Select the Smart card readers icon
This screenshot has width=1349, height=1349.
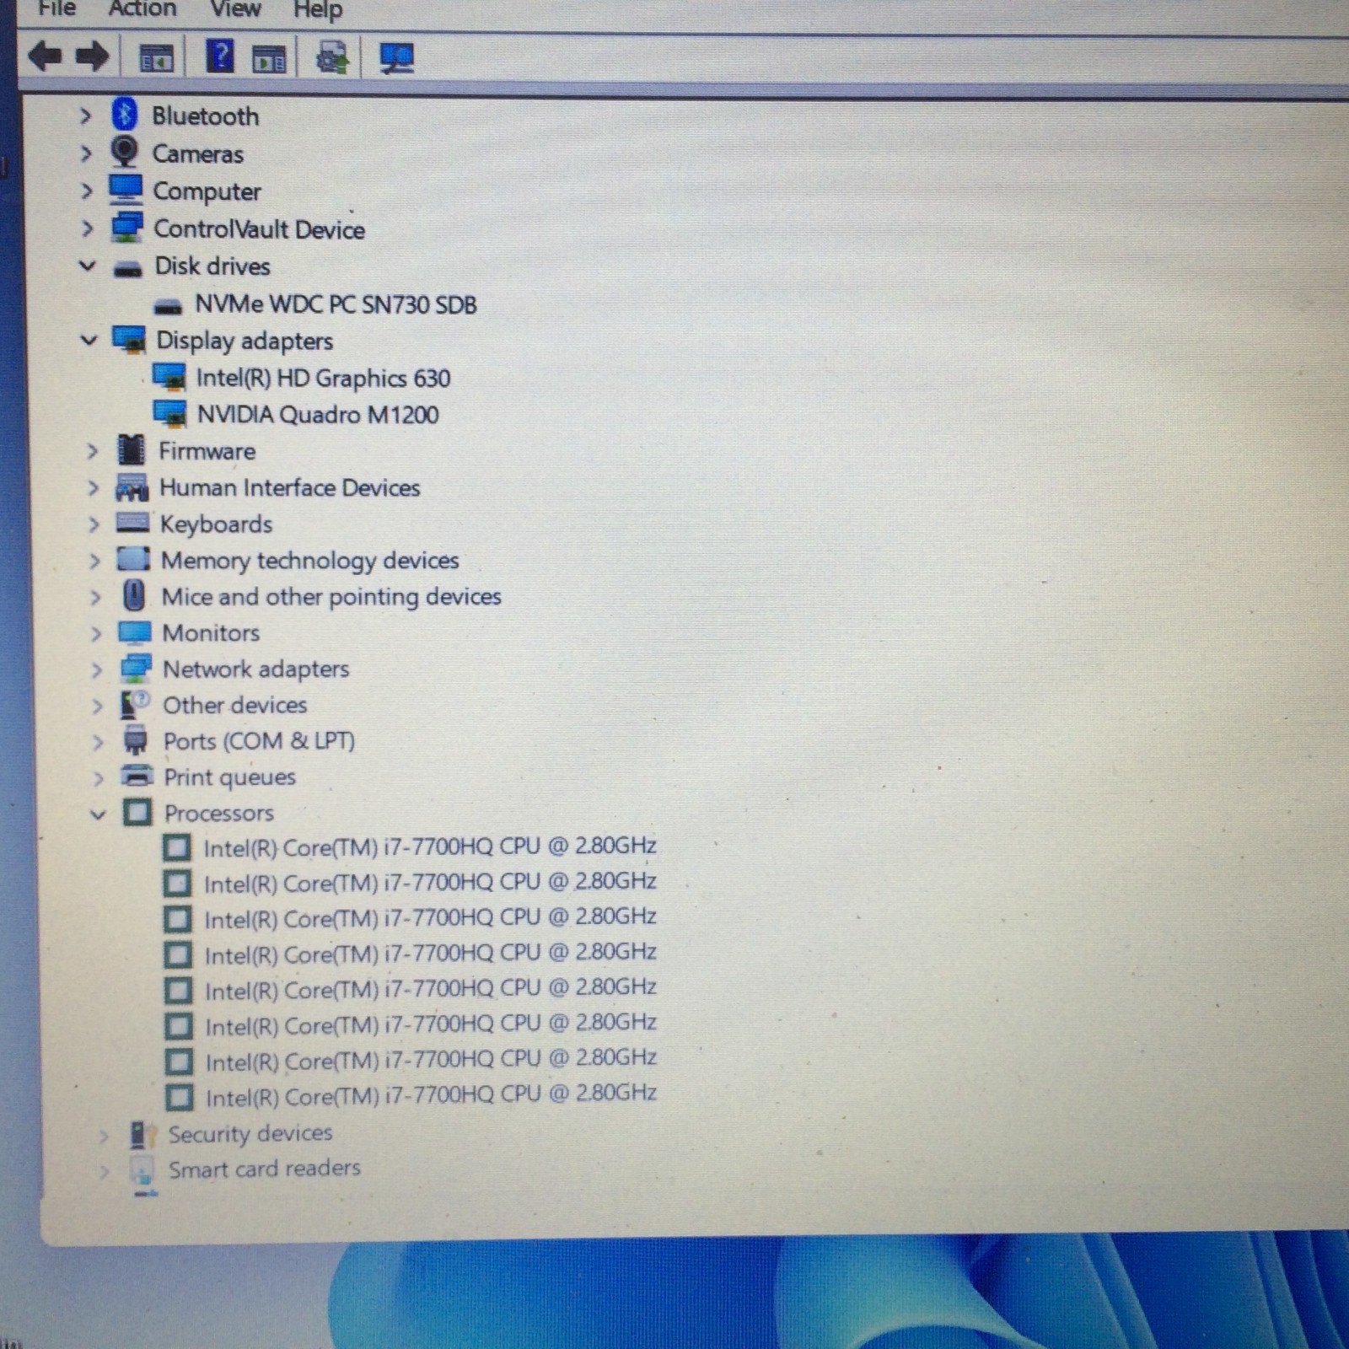(142, 1172)
